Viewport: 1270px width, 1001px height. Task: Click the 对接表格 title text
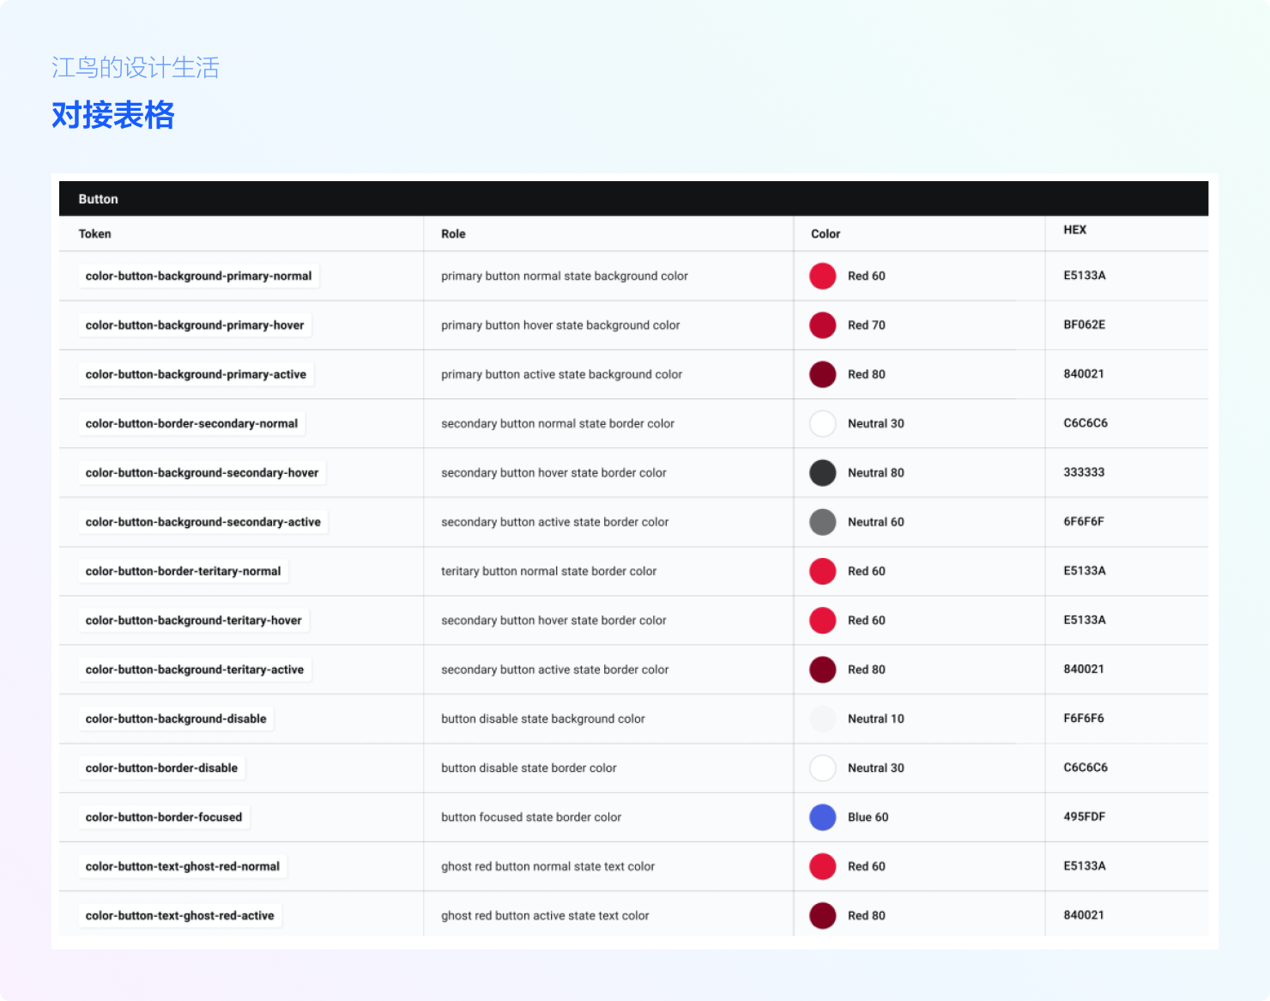(113, 115)
